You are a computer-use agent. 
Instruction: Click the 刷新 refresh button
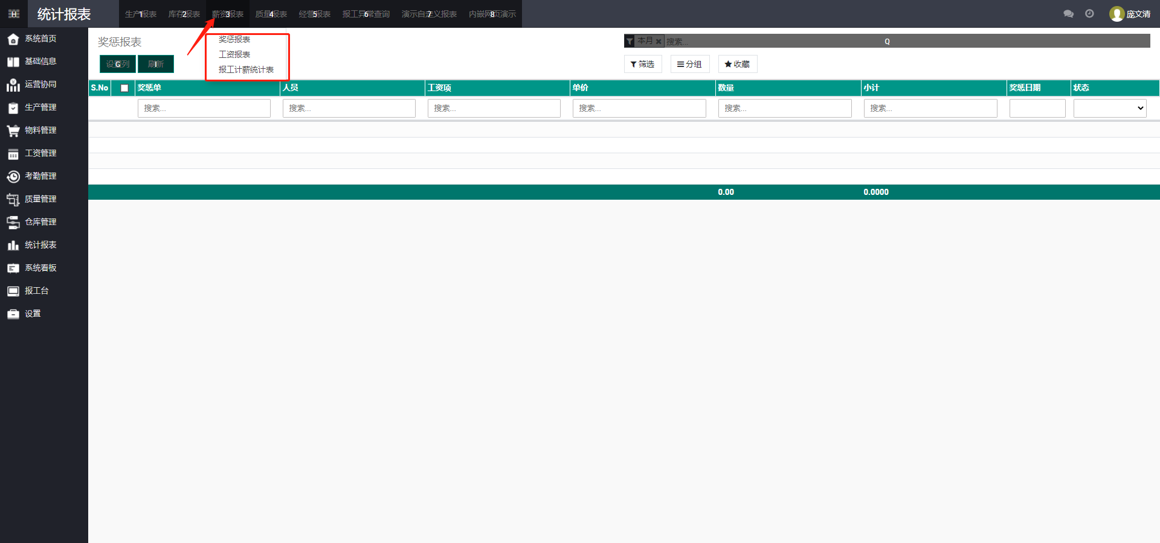pos(156,64)
